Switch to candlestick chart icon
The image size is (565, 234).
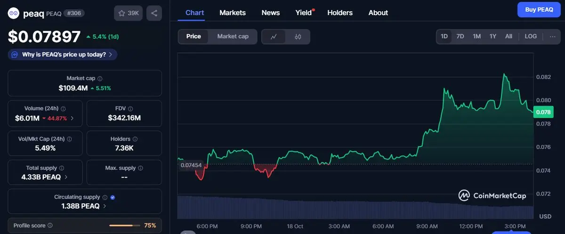(x=298, y=37)
